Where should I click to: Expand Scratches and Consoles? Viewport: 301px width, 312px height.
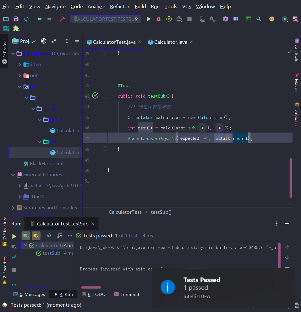point(13,208)
